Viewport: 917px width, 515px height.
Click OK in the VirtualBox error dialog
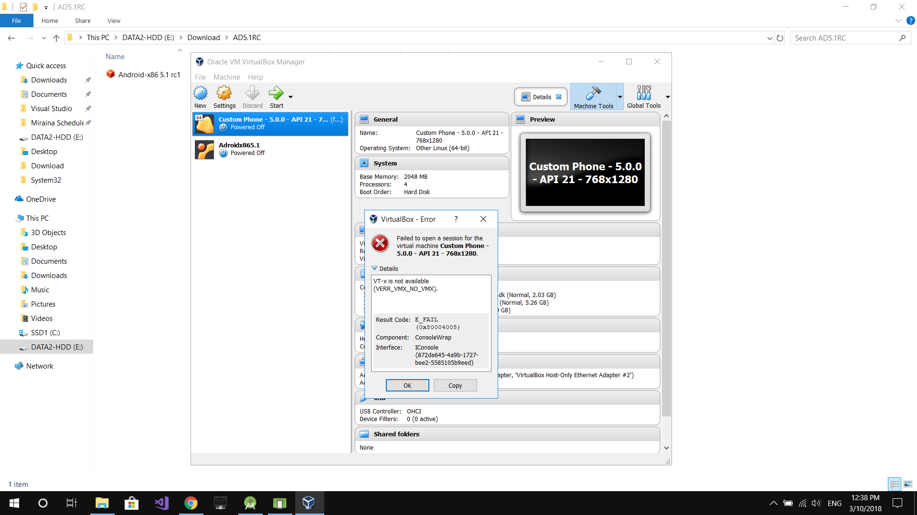pyautogui.click(x=407, y=385)
